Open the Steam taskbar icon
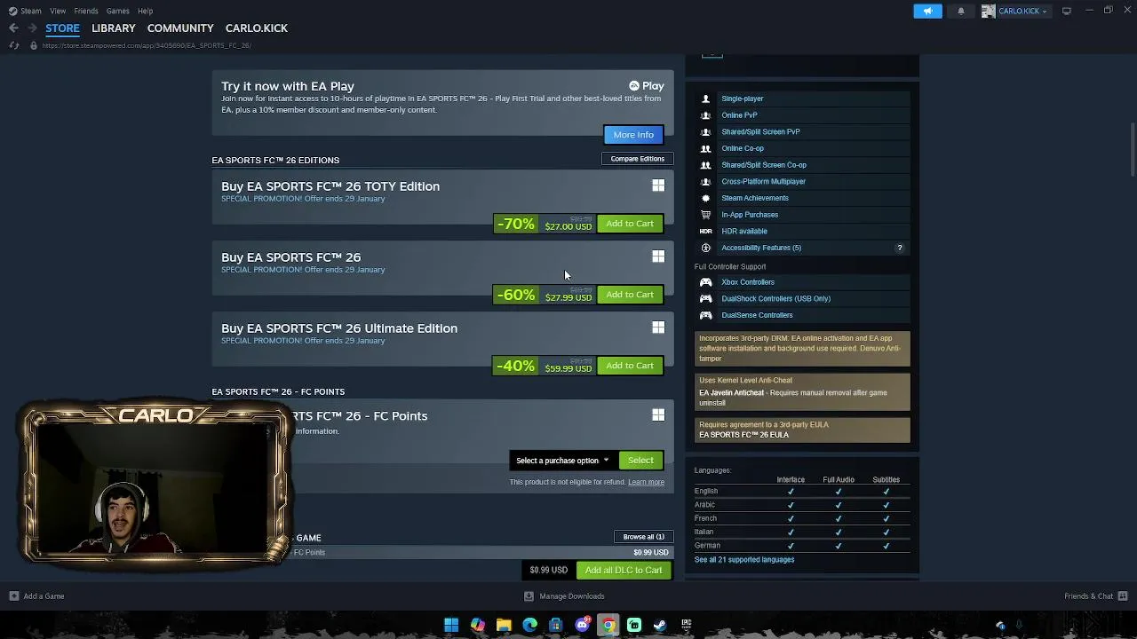This screenshot has height=639, width=1137. tap(660, 625)
